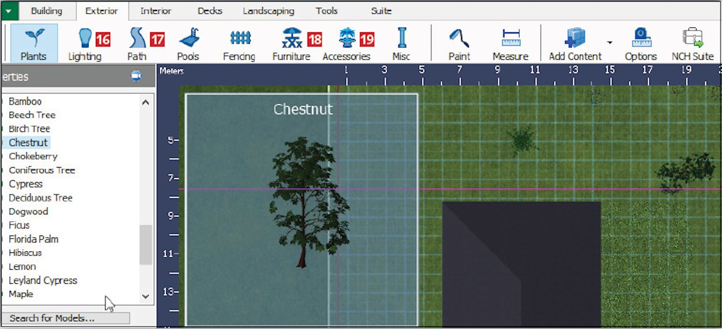Screen dimensions: 722x329
Task: Open the Options button
Action: [641, 43]
